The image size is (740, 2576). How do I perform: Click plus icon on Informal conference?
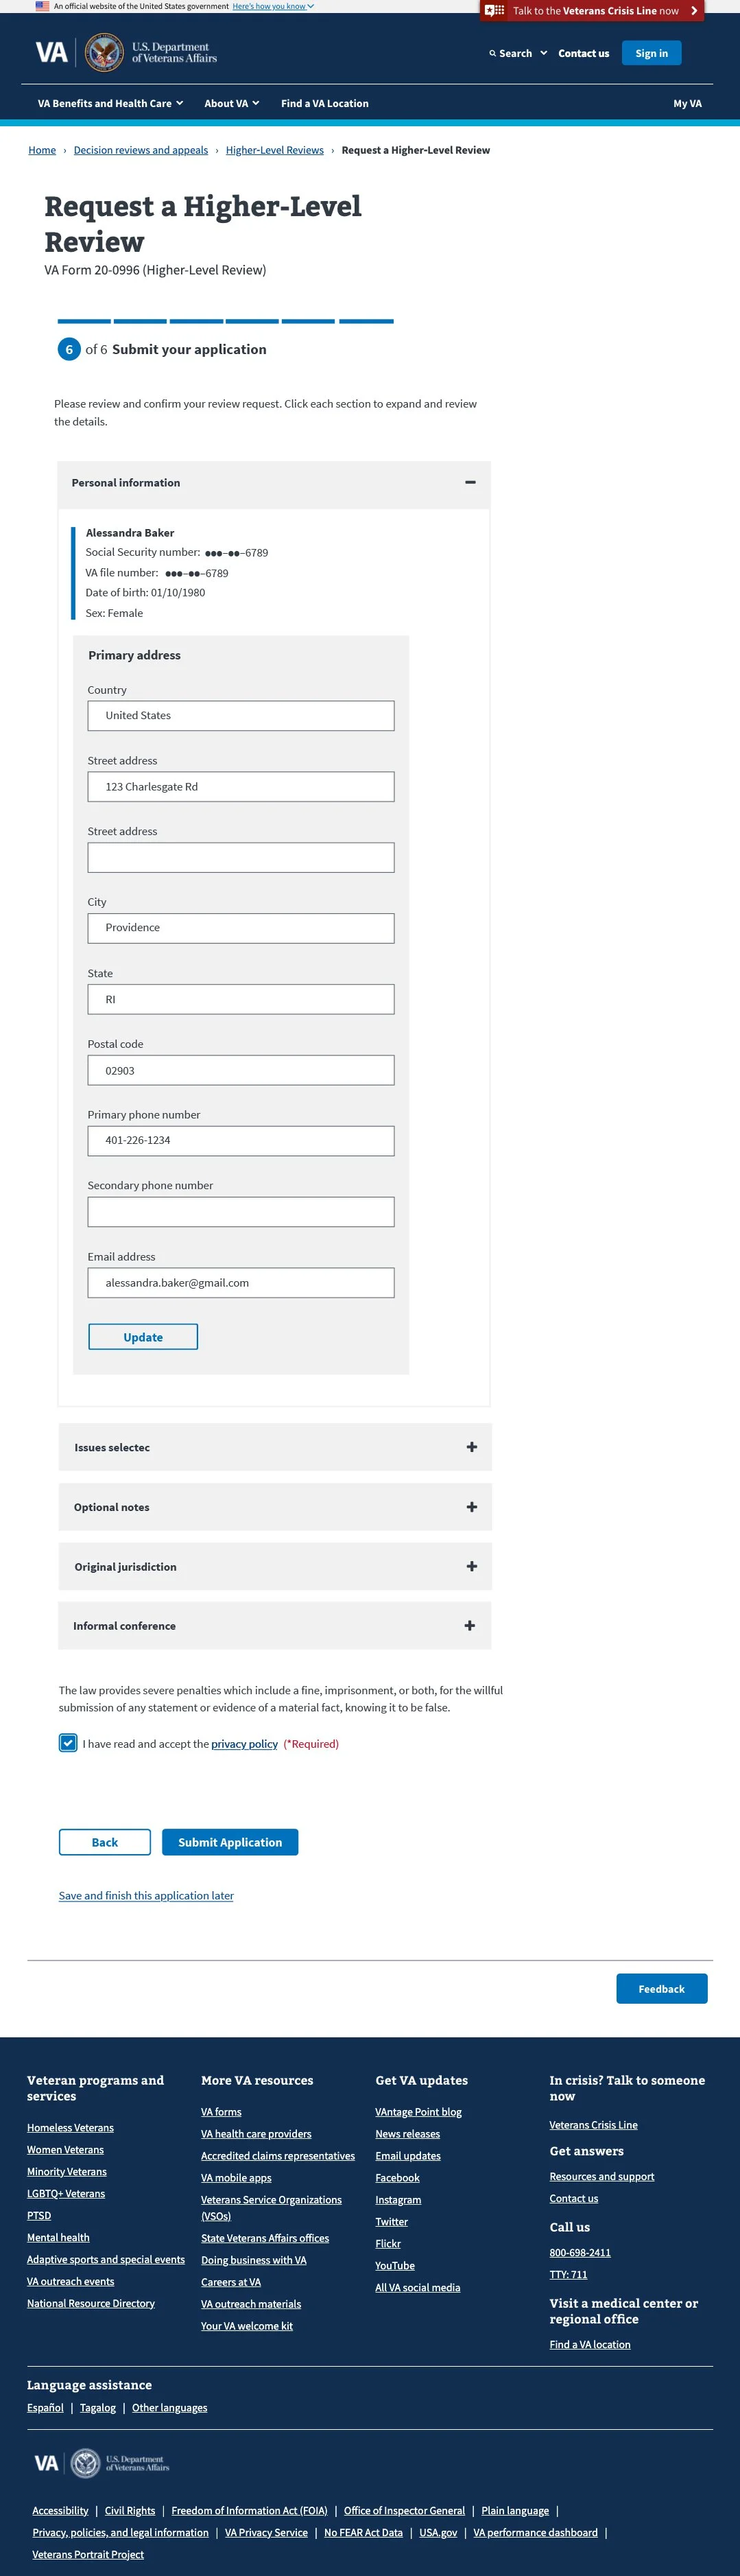tap(469, 1626)
